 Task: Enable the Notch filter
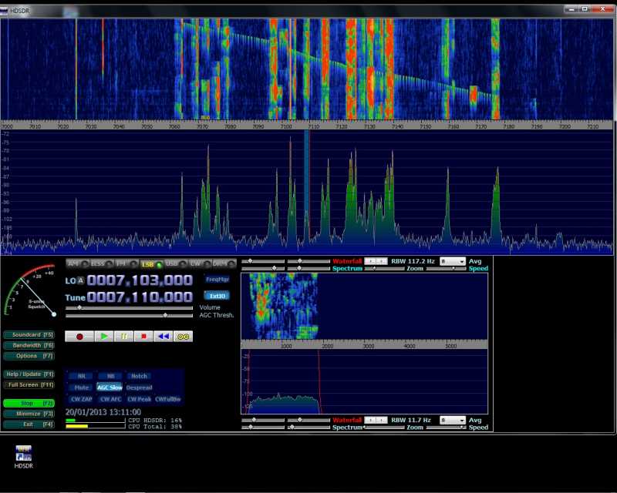click(138, 376)
